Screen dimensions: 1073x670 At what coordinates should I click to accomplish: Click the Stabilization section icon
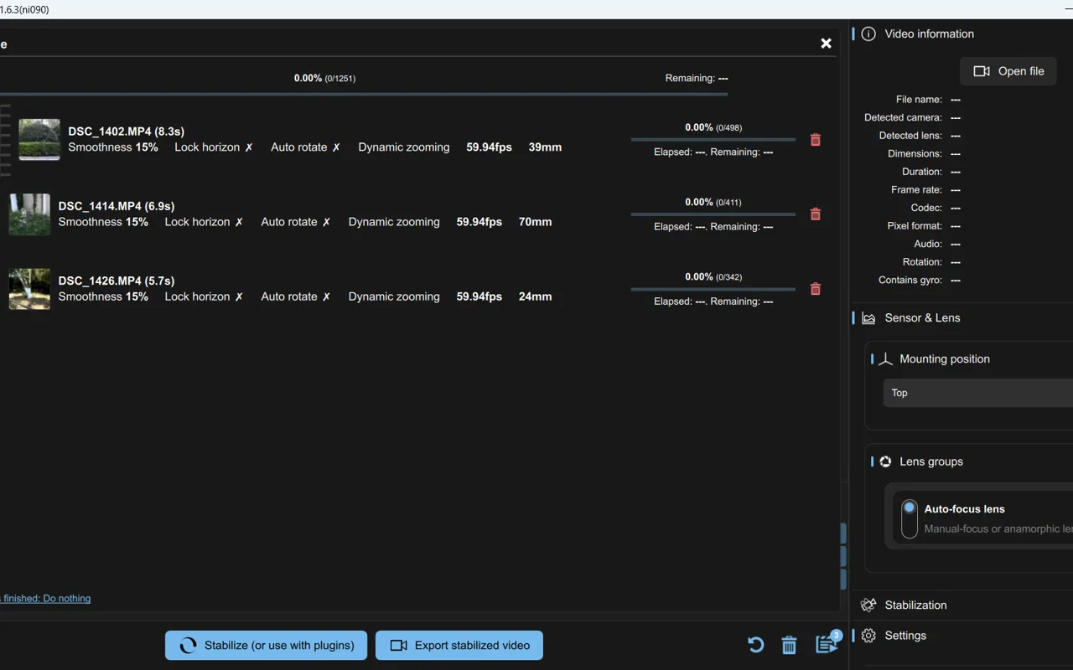pyautogui.click(x=868, y=605)
